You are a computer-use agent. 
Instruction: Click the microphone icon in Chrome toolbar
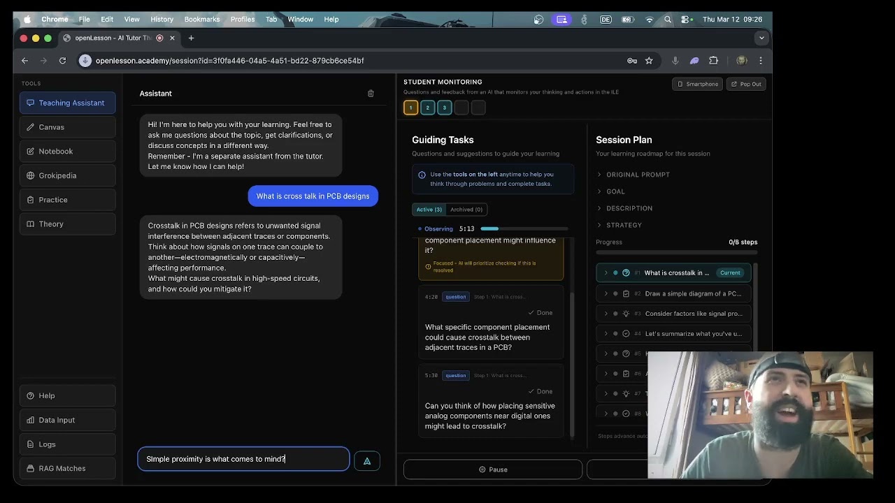coord(675,61)
